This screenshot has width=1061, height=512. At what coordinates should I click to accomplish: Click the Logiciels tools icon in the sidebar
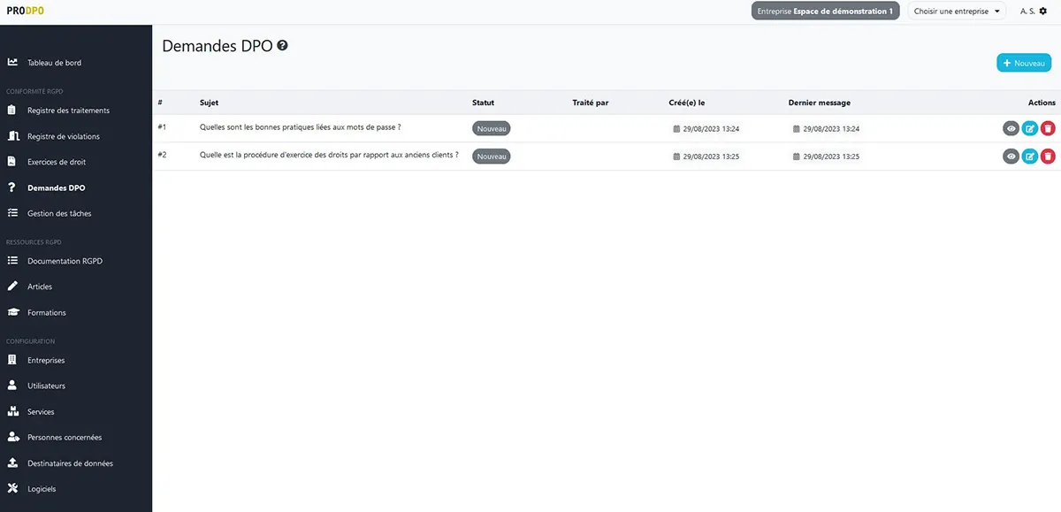(12, 488)
